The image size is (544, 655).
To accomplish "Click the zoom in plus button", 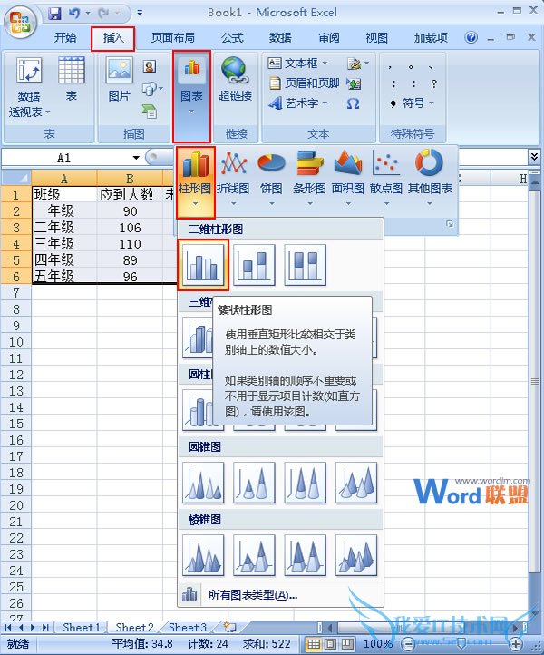I will click(516, 644).
